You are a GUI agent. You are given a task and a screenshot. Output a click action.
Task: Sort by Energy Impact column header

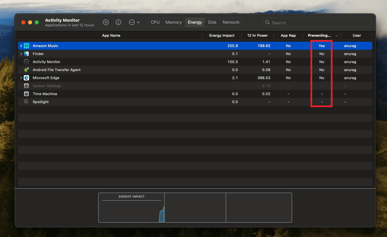coord(222,35)
